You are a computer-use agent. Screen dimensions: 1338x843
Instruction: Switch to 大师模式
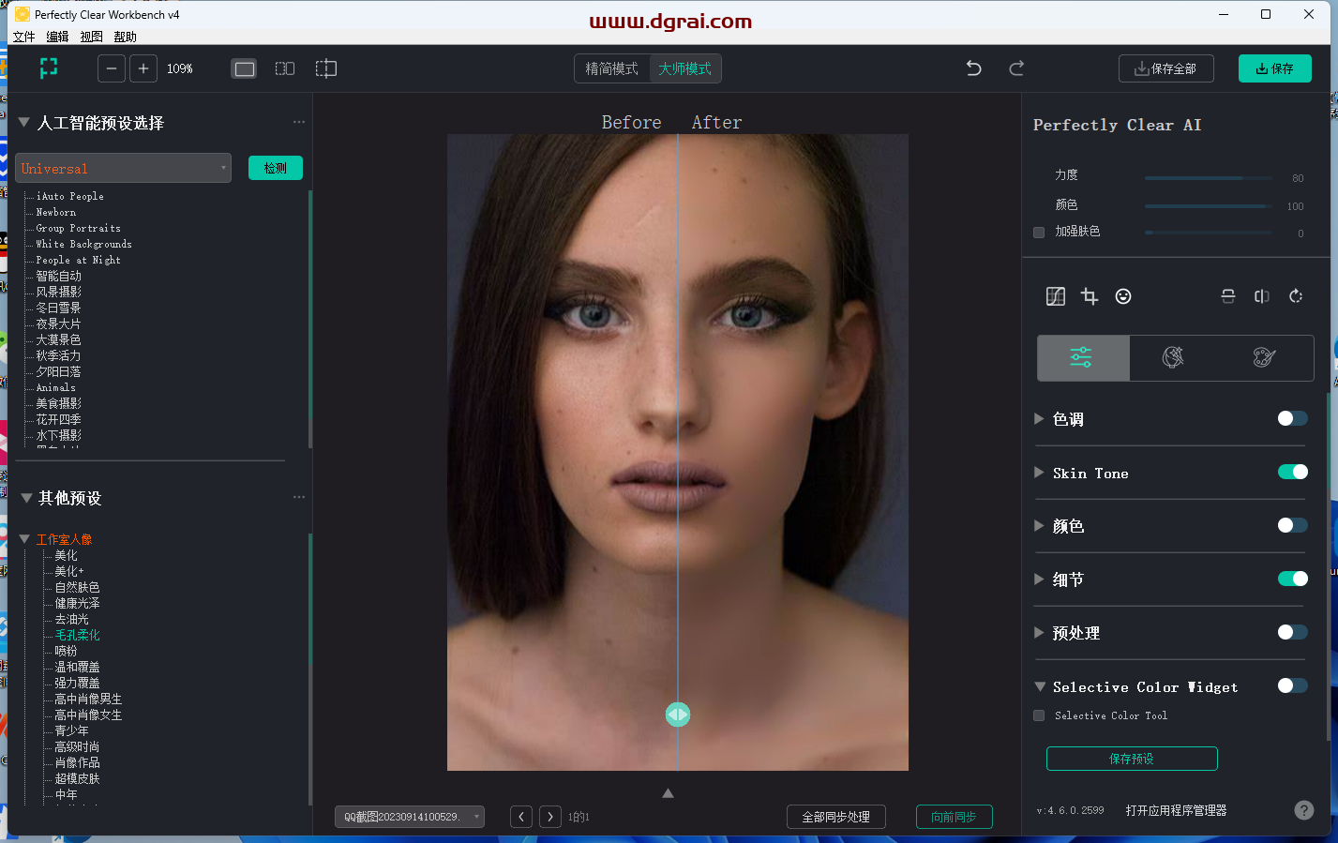coord(685,68)
